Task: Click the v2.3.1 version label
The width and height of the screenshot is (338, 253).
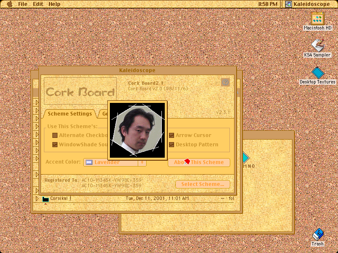Action: point(223,112)
